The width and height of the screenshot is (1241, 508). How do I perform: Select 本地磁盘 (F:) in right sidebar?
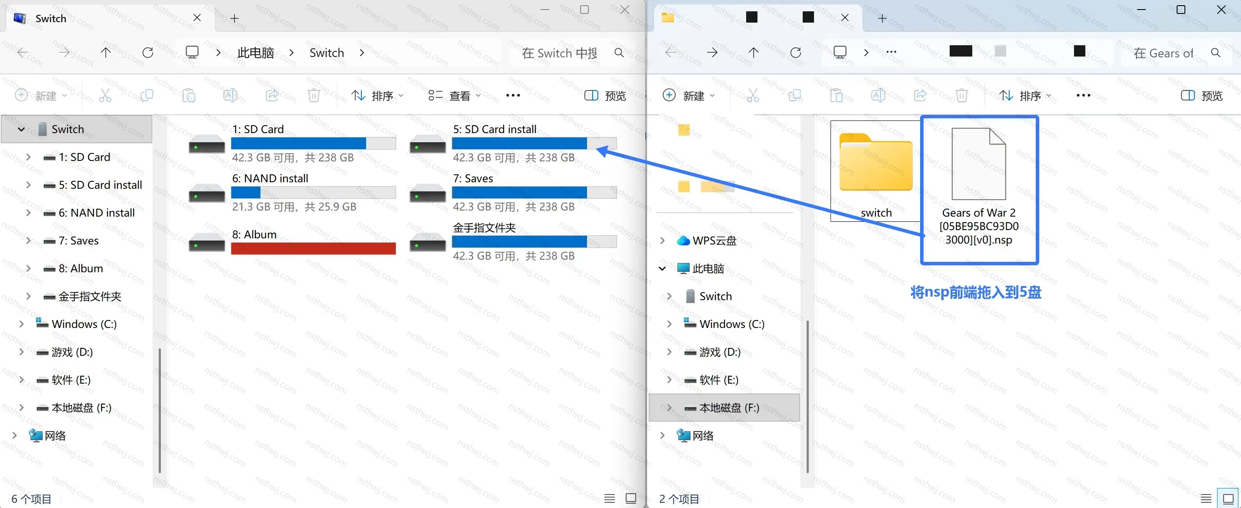(x=724, y=408)
